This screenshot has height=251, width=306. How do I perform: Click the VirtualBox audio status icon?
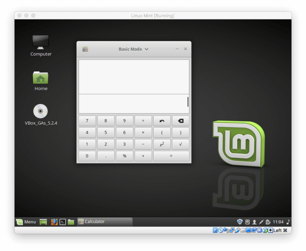click(x=226, y=230)
